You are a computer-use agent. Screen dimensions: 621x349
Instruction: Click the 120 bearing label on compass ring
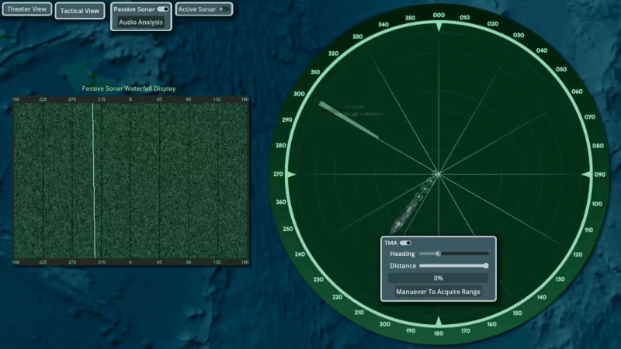coord(578,254)
